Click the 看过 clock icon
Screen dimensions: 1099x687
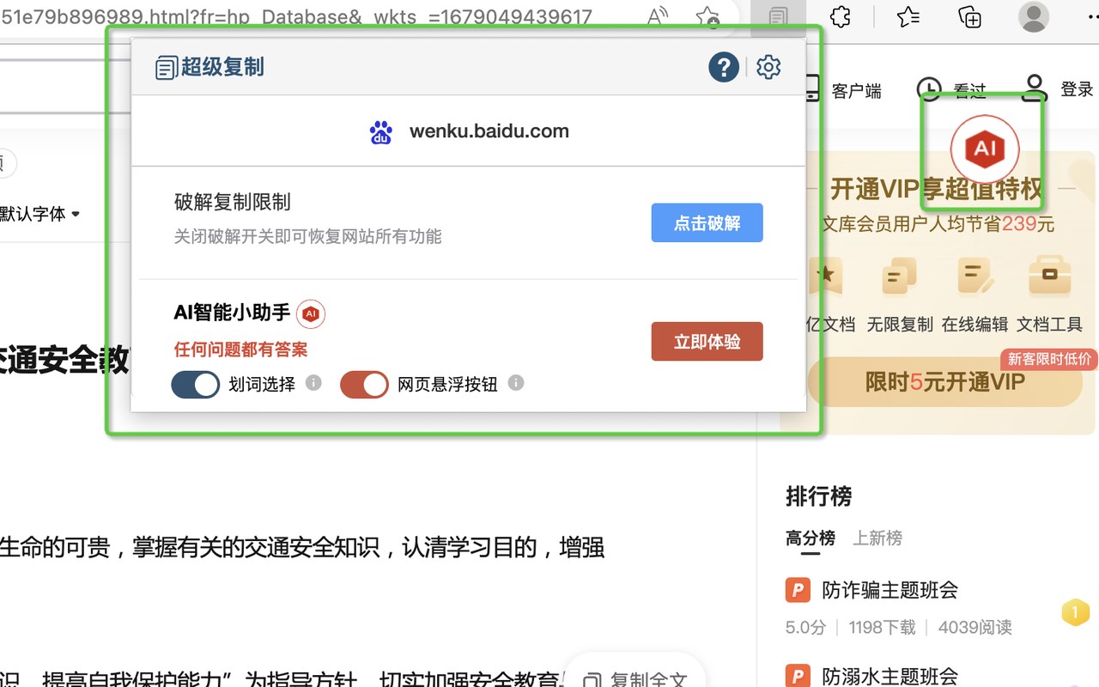tap(929, 89)
